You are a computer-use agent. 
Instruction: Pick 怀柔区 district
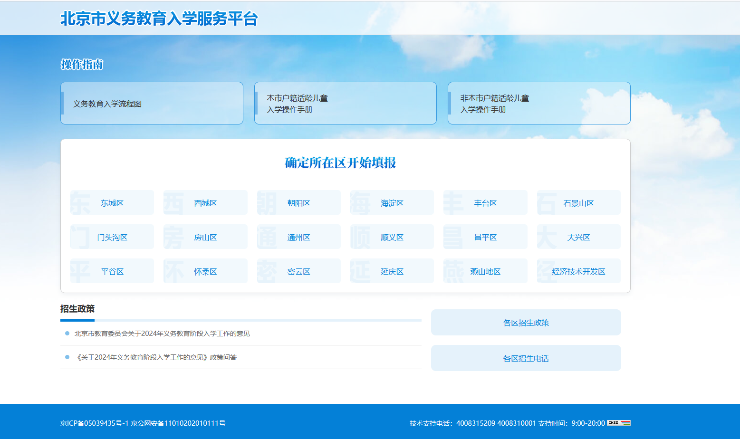205,271
